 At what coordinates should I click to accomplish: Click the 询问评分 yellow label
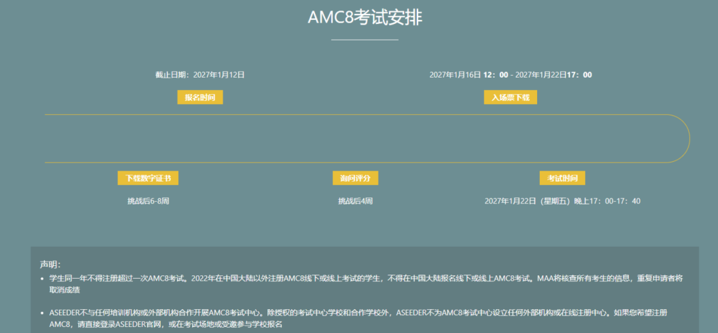click(x=355, y=178)
